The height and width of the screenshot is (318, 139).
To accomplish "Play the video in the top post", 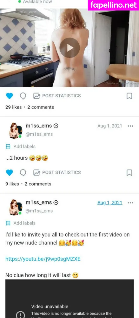I will pos(69,48).
